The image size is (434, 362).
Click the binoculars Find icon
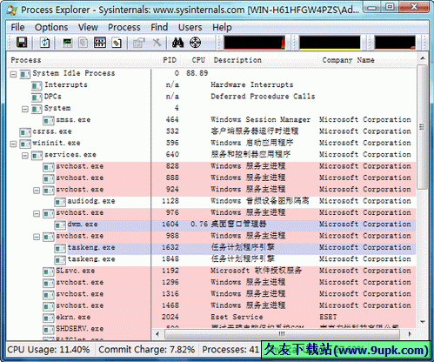coord(177,43)
